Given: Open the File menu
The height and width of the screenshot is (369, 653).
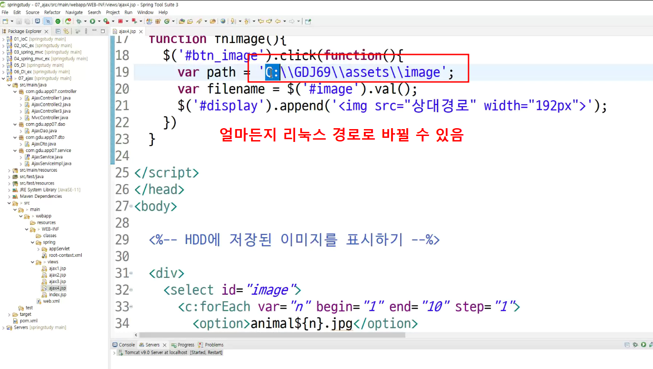Looking at the screenshot, I should click(x=5, y=12).
